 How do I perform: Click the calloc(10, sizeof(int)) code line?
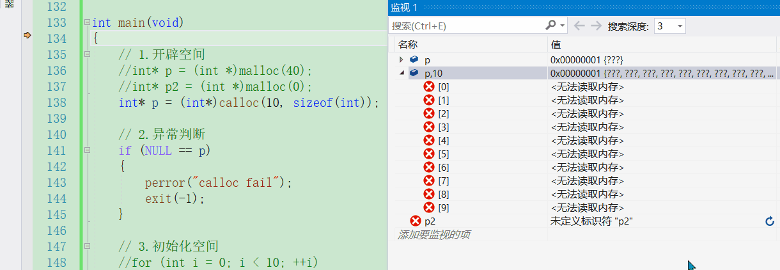pos(249,102)
